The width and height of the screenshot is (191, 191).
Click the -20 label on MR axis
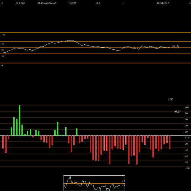pos(186,144)
